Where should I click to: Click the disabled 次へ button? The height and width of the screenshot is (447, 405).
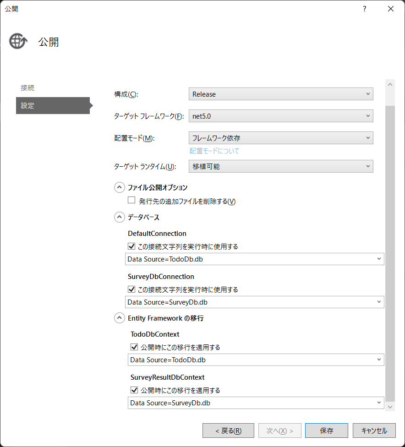pos(280,431)
